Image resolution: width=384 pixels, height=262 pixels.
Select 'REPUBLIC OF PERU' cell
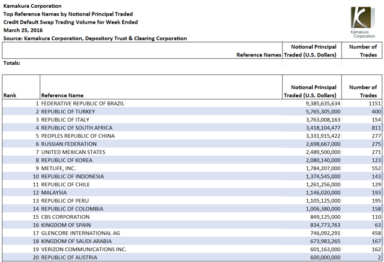[x=65, y=201]
